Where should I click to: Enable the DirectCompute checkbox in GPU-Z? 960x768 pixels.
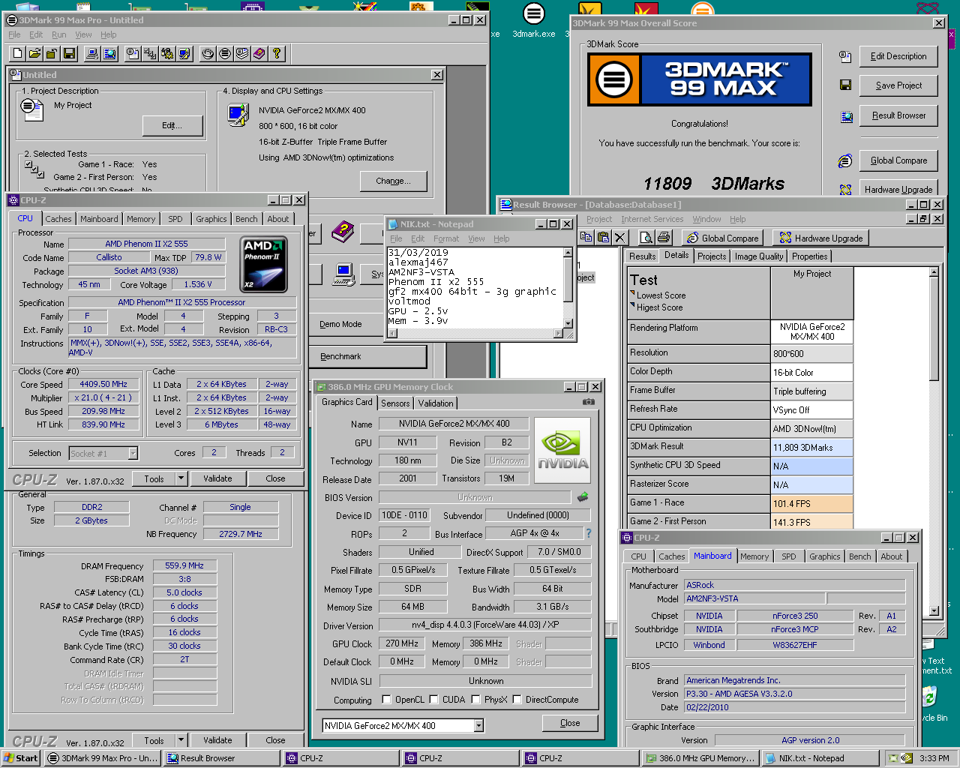pyautogui.click(x=517, y=700)
